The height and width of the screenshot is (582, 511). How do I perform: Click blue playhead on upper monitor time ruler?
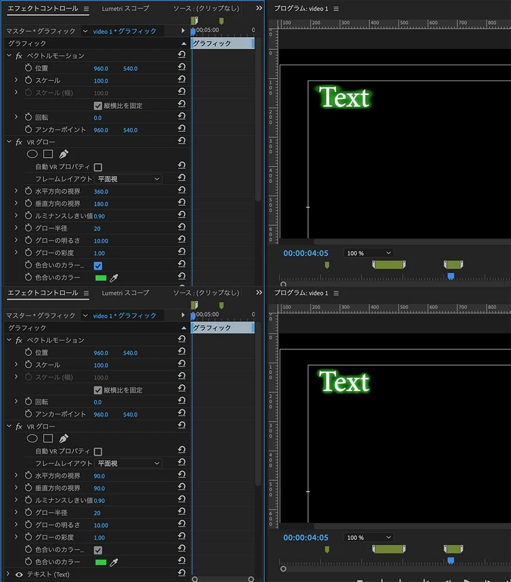pos(451,276)
